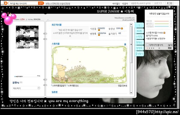Click the homepage URL www.cyworld.com link
Viewport: 180px width, 115px height.
(124, 19)
